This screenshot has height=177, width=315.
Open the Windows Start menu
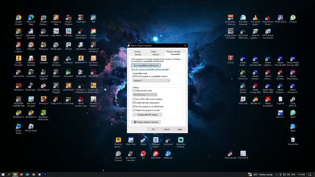[3, 175]
